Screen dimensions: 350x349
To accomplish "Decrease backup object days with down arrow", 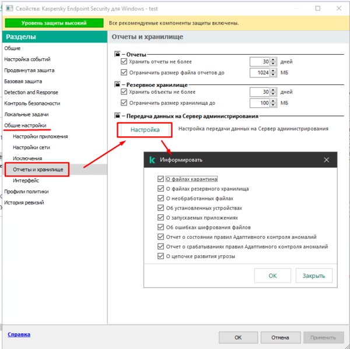I will (273, 94).
